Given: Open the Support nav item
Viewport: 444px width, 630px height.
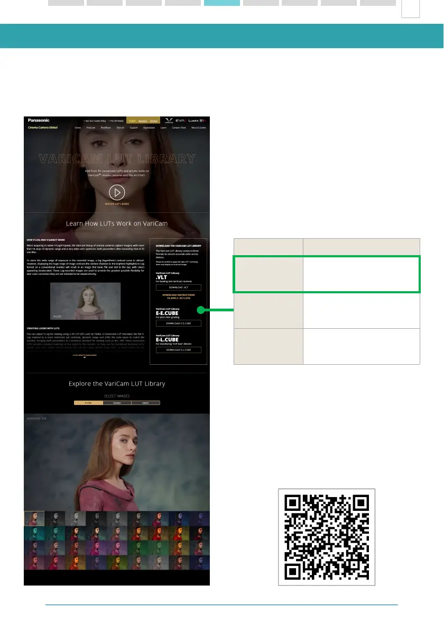Looking at the screenshot, I should point(134,128).
